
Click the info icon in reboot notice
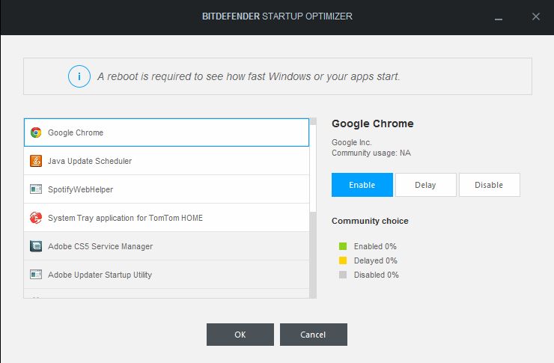[x=79, y=76]
